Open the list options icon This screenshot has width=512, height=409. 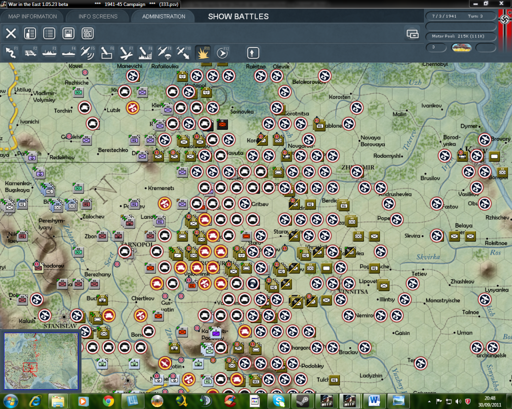click(x=49, y=33)
